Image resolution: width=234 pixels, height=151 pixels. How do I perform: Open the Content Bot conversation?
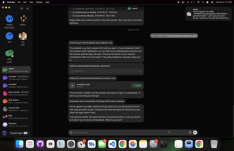pyautogui.click(x=16, y=109)
